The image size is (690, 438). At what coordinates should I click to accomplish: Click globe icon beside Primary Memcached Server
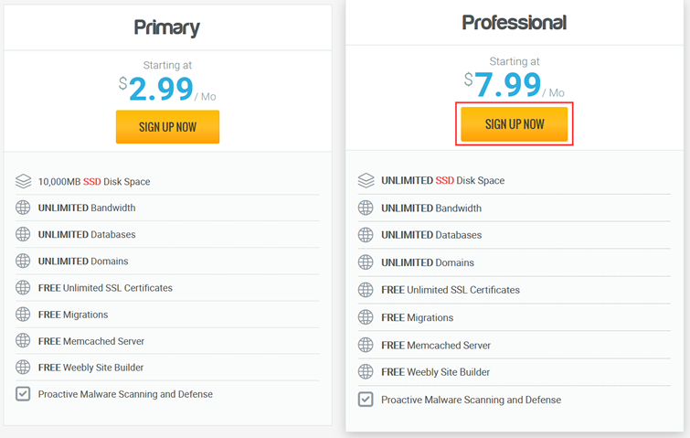pos(23,341)
